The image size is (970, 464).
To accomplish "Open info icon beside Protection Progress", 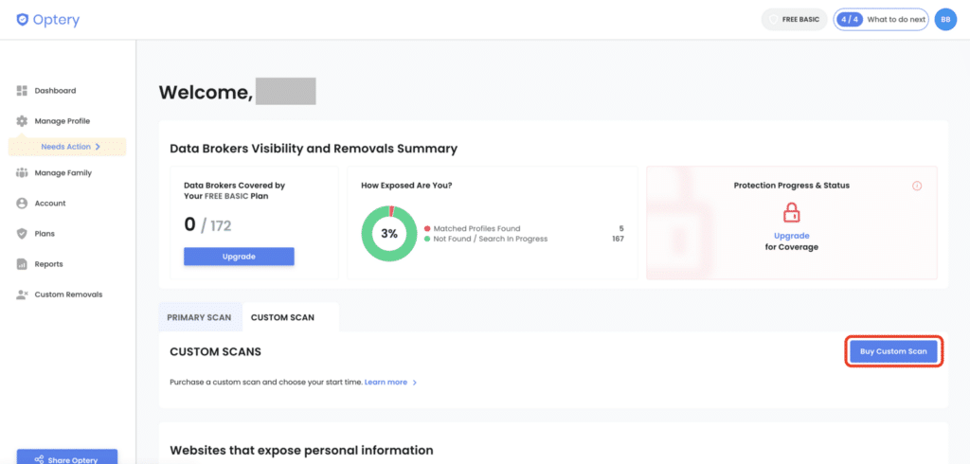I will click(x=917, y=186).
